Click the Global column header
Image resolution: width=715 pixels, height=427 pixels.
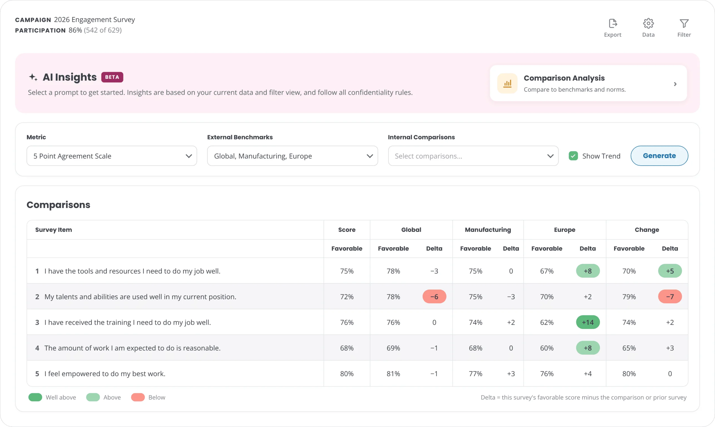click(x=411, y=230)
